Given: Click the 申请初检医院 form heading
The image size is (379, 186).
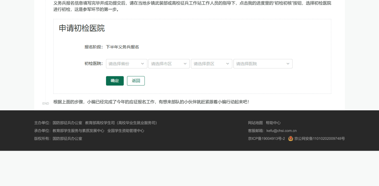Looking at the screenshot, I should 81,28.
